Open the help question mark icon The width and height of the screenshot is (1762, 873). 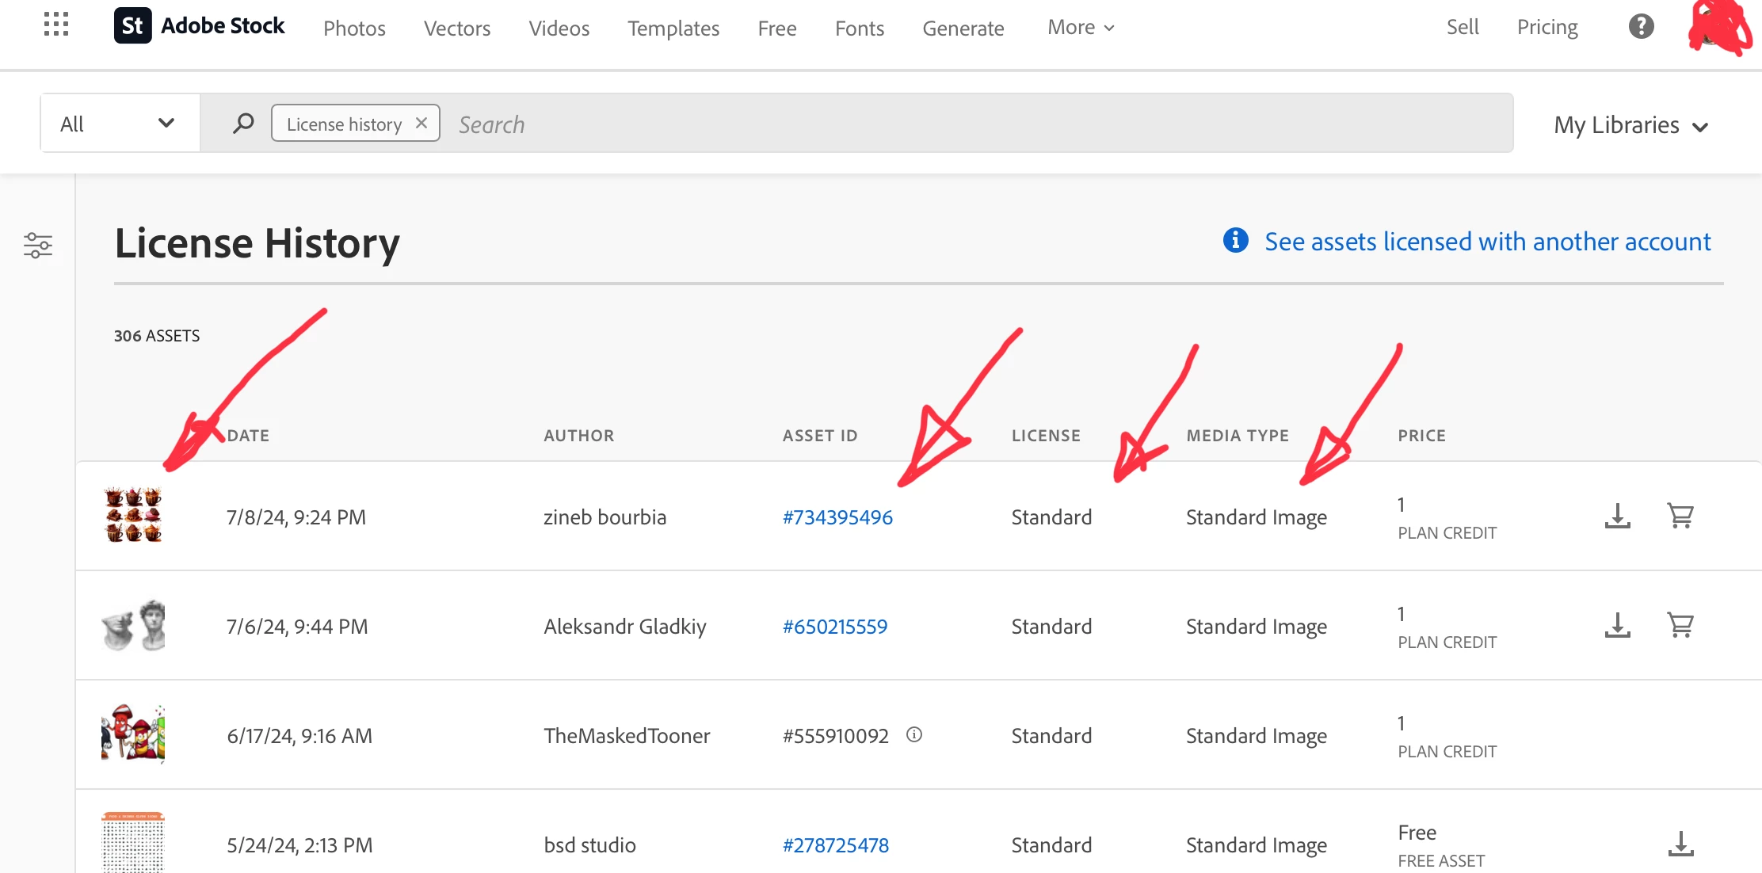(1641, 27)
